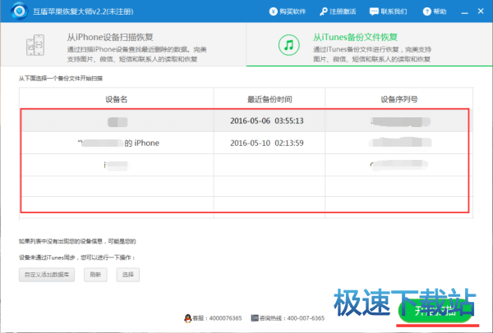Click the iPhone devices icon
Image resolution: width=493 pixels, height=333 pixels.
35,45
